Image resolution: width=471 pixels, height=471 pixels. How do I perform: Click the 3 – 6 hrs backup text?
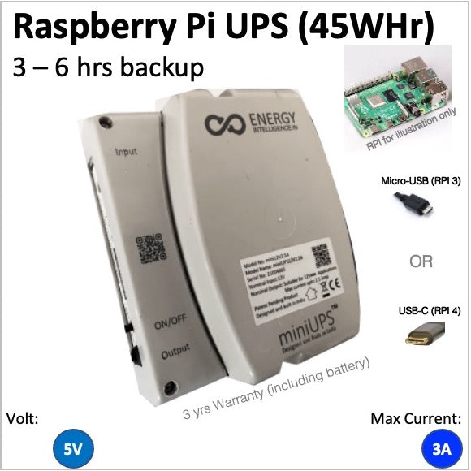[x=109, y=67]
